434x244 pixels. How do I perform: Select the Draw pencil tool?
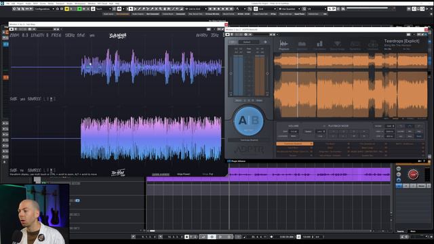[139, 9]
